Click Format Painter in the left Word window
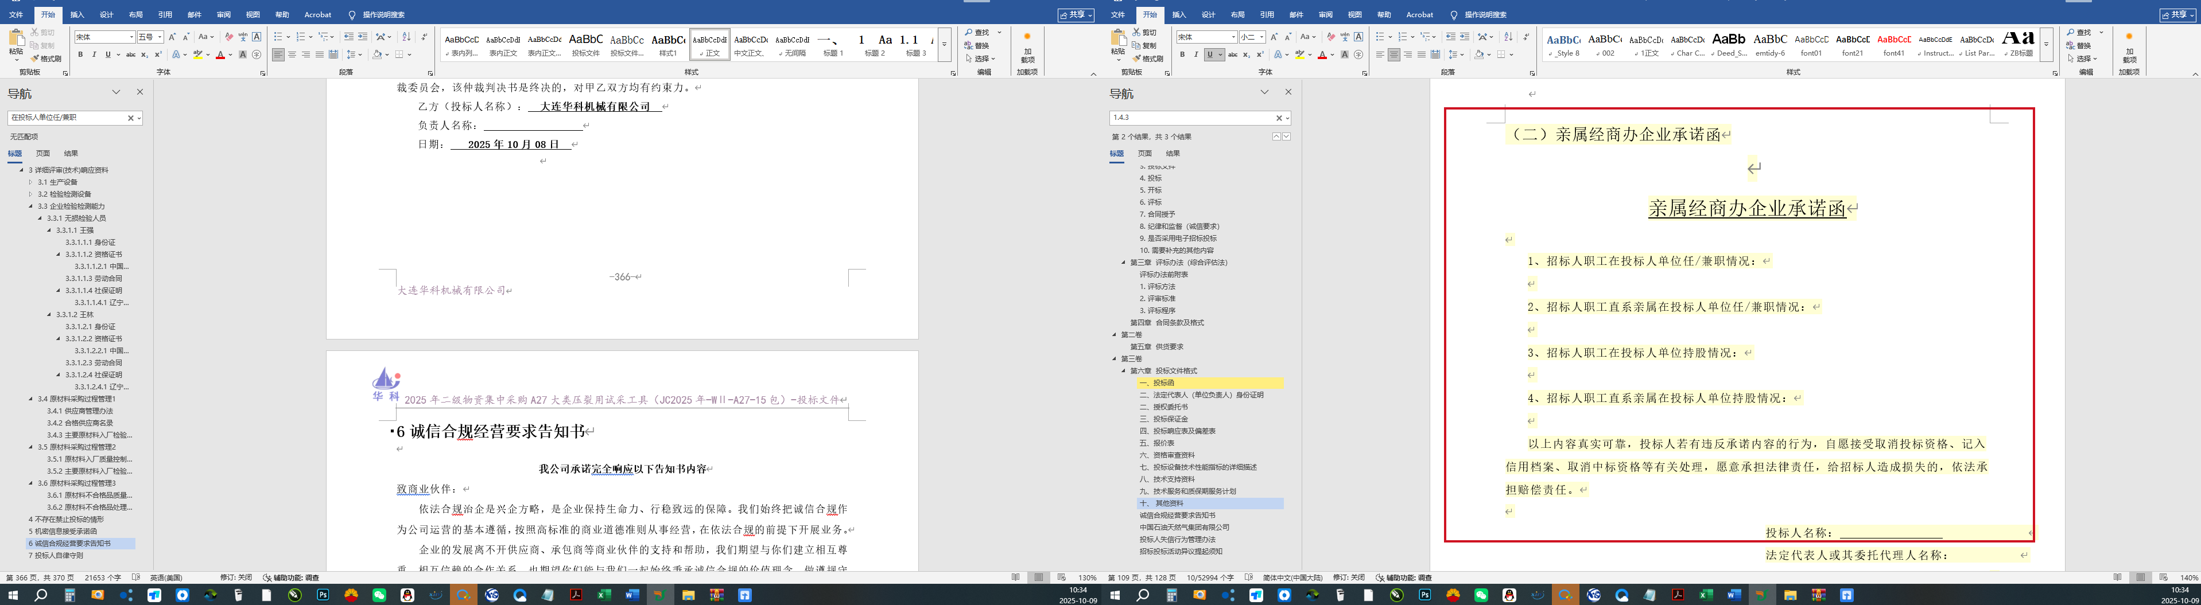The width and height of the screenshot is (2201, 605). (x=46, y=59)
